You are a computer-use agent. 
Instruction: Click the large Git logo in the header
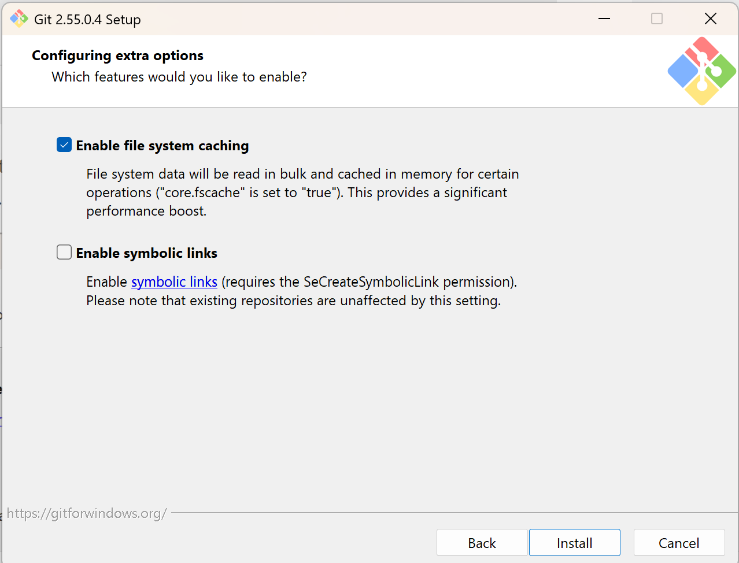(701, 71)
